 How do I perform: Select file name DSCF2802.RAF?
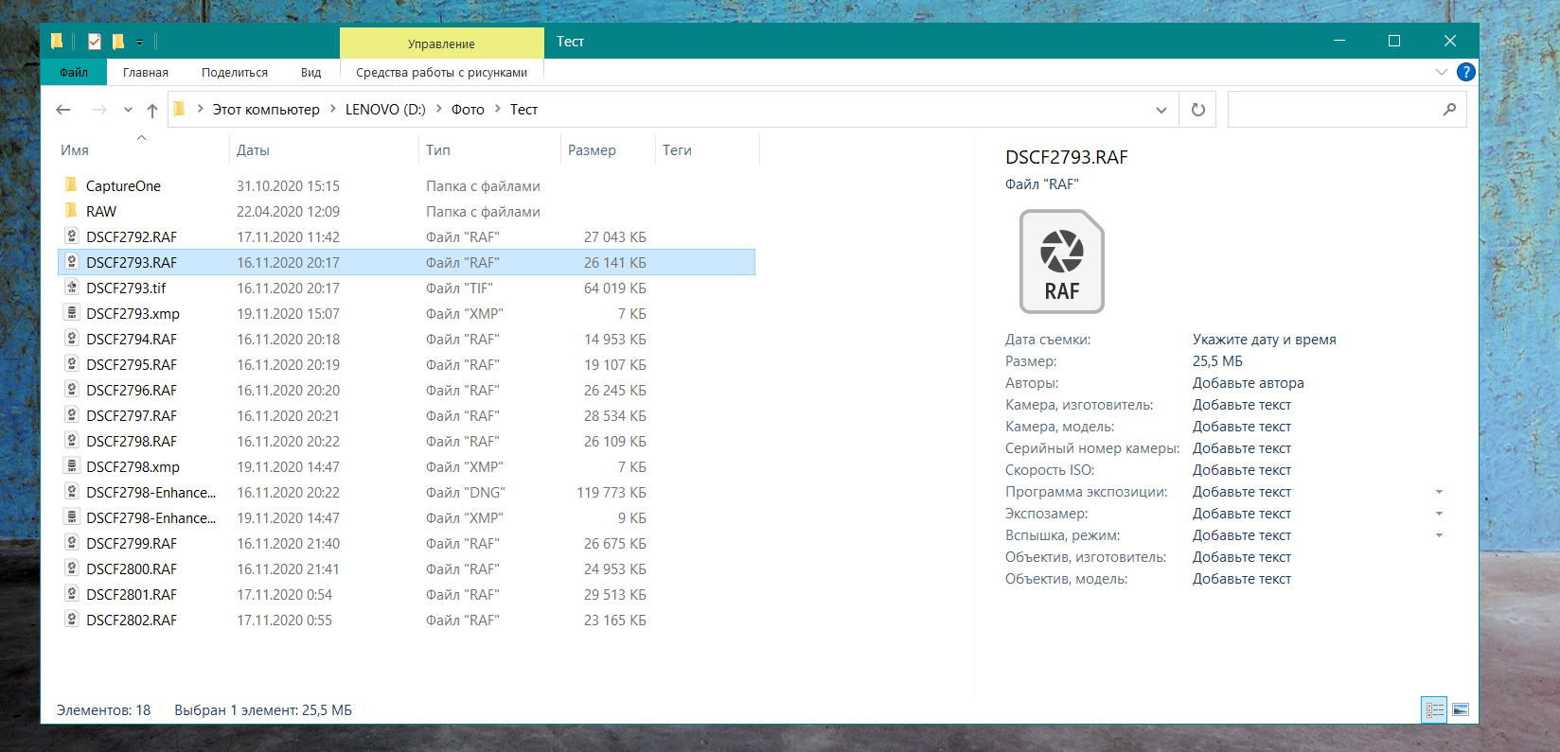[132, 620]
